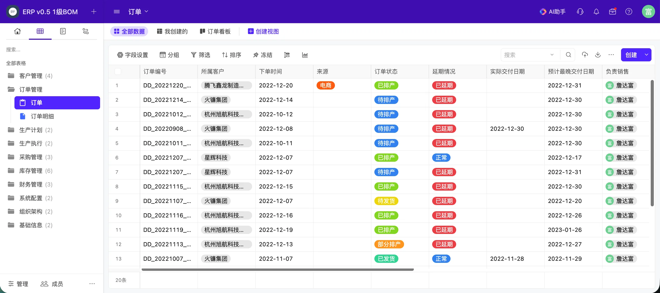Toggle the hamburger menu icon
Viewport: 660px width, 293px height.
117,12
